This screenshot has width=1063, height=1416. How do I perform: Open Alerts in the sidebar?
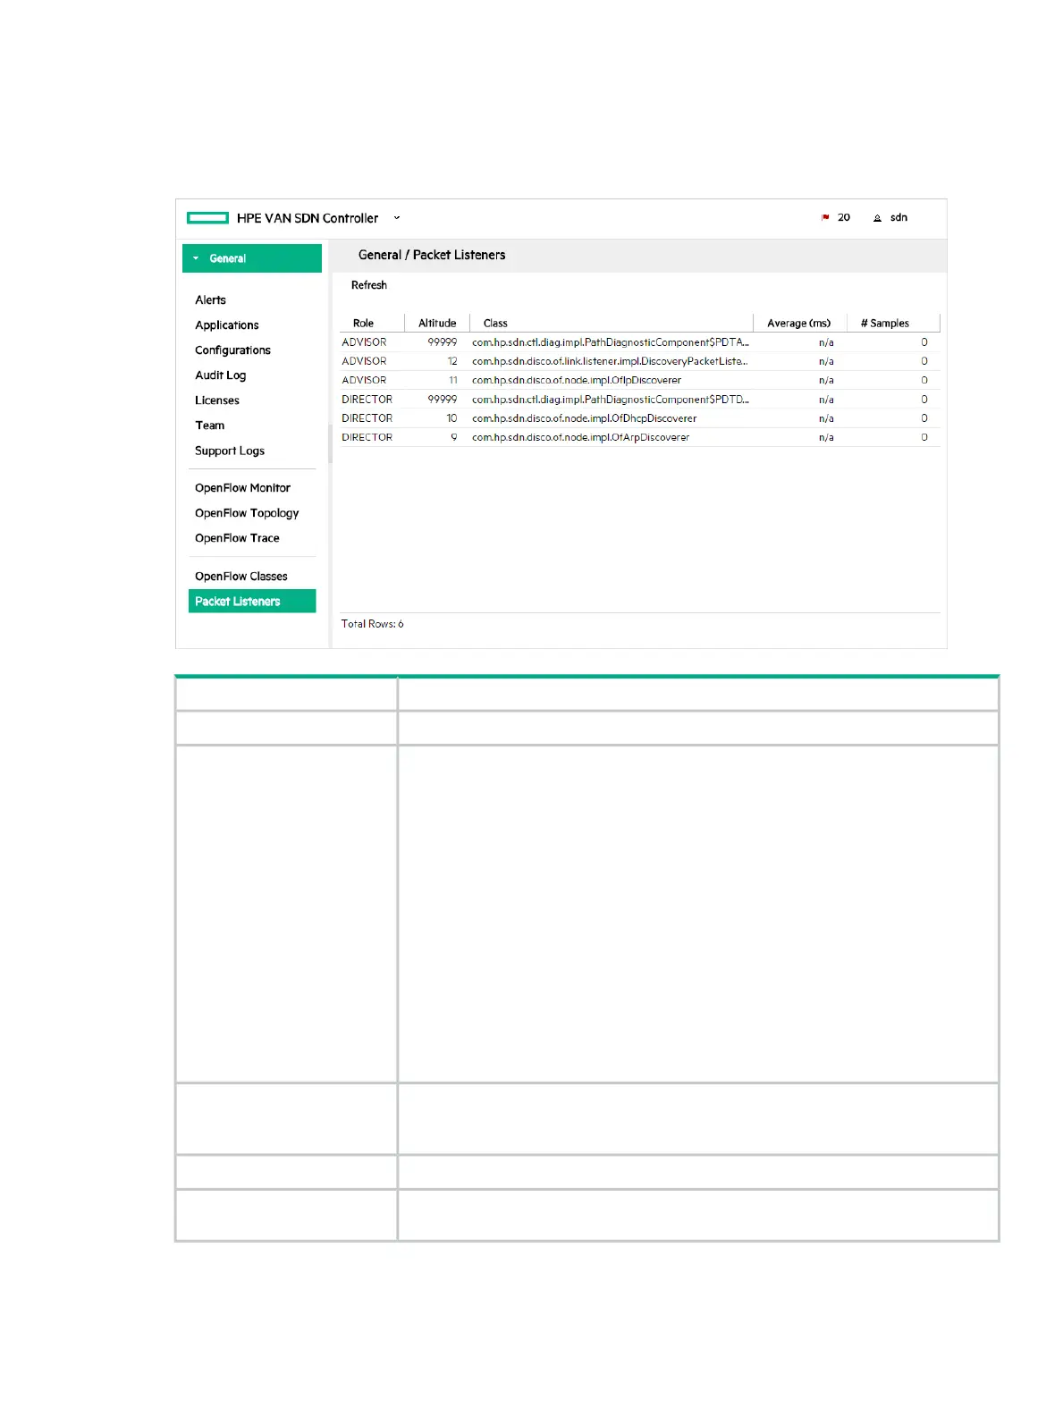click(210, 300)
